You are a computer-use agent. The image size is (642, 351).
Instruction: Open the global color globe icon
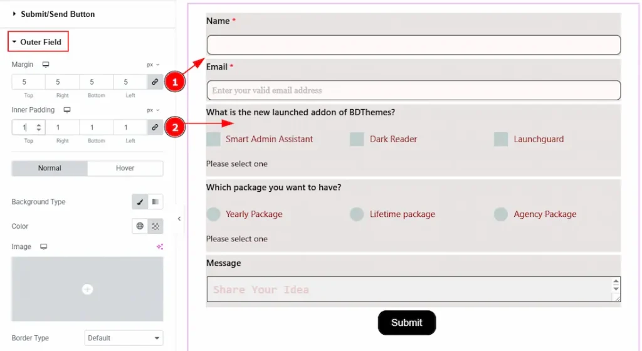140,226
